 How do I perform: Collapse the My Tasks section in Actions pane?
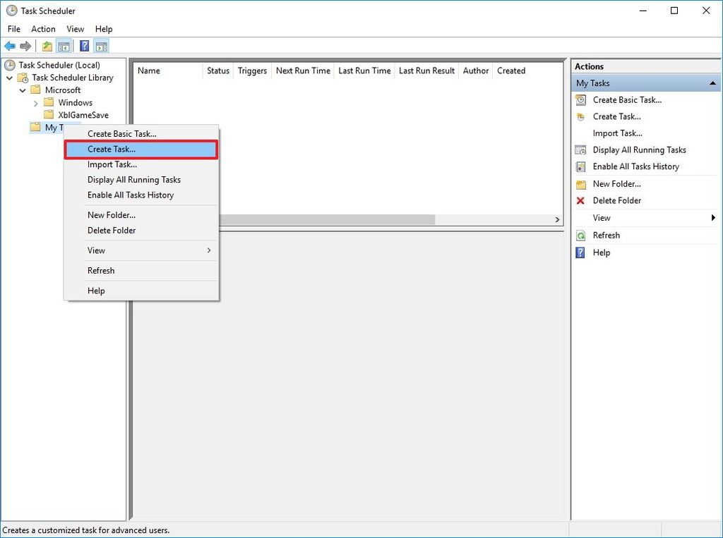[713, 83]
